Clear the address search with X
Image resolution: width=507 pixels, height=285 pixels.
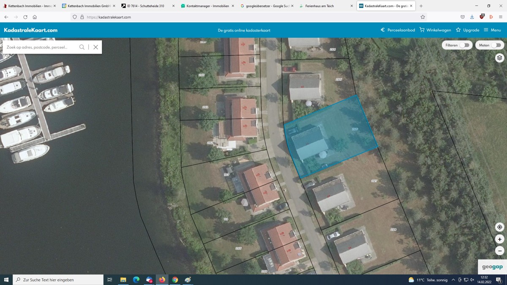(96, 47)
